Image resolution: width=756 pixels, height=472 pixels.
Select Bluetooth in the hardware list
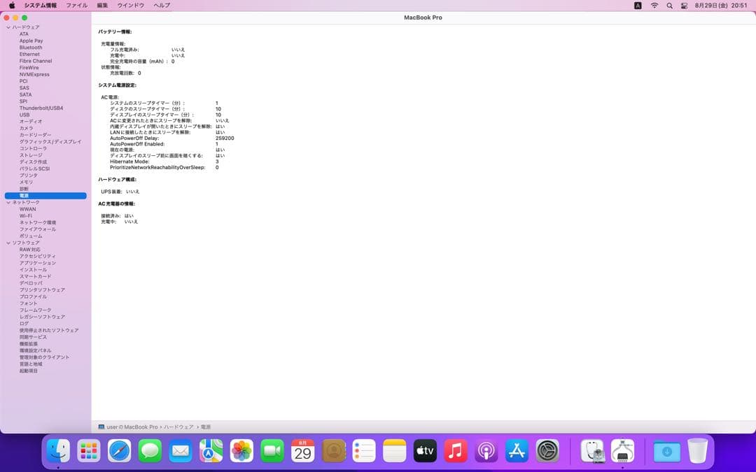click(x=31, y=48)
